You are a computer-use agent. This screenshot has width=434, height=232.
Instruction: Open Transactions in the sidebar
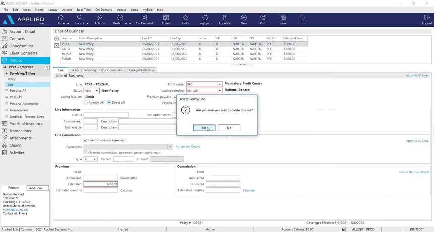[20, 131]
